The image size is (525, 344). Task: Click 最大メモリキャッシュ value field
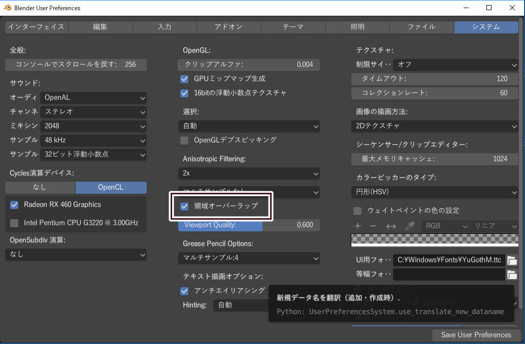pos(435,159)
